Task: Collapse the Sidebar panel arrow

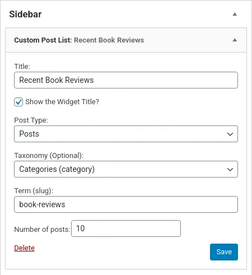Action: pos(235,14)
